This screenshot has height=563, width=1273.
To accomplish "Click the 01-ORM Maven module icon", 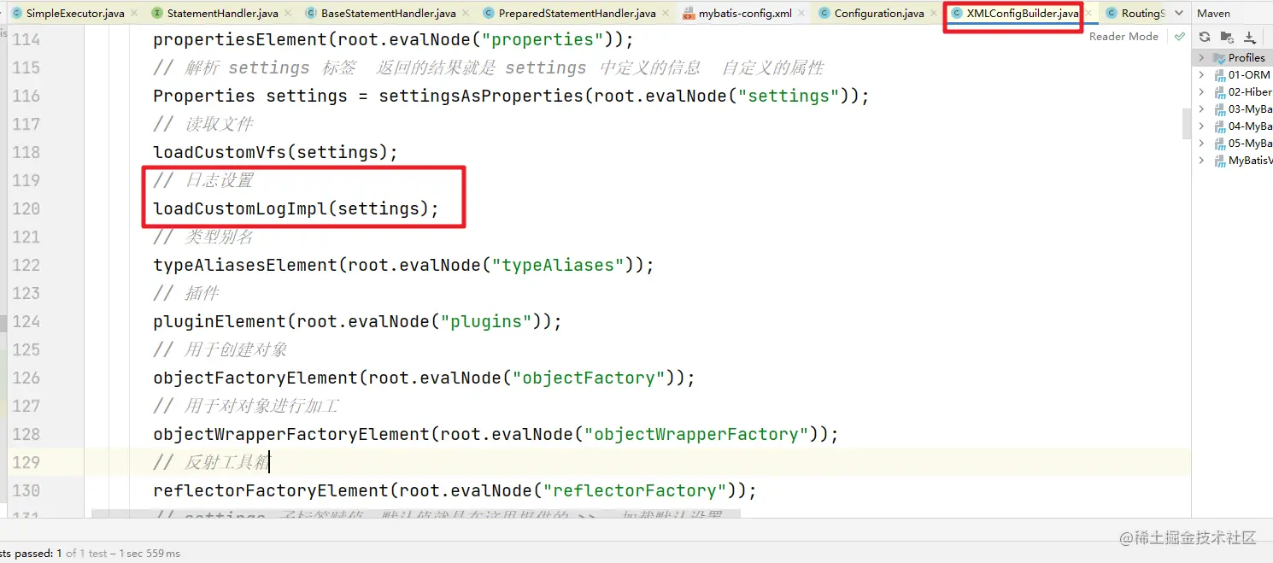I will pyautogui.click(x=1219, y=75).
